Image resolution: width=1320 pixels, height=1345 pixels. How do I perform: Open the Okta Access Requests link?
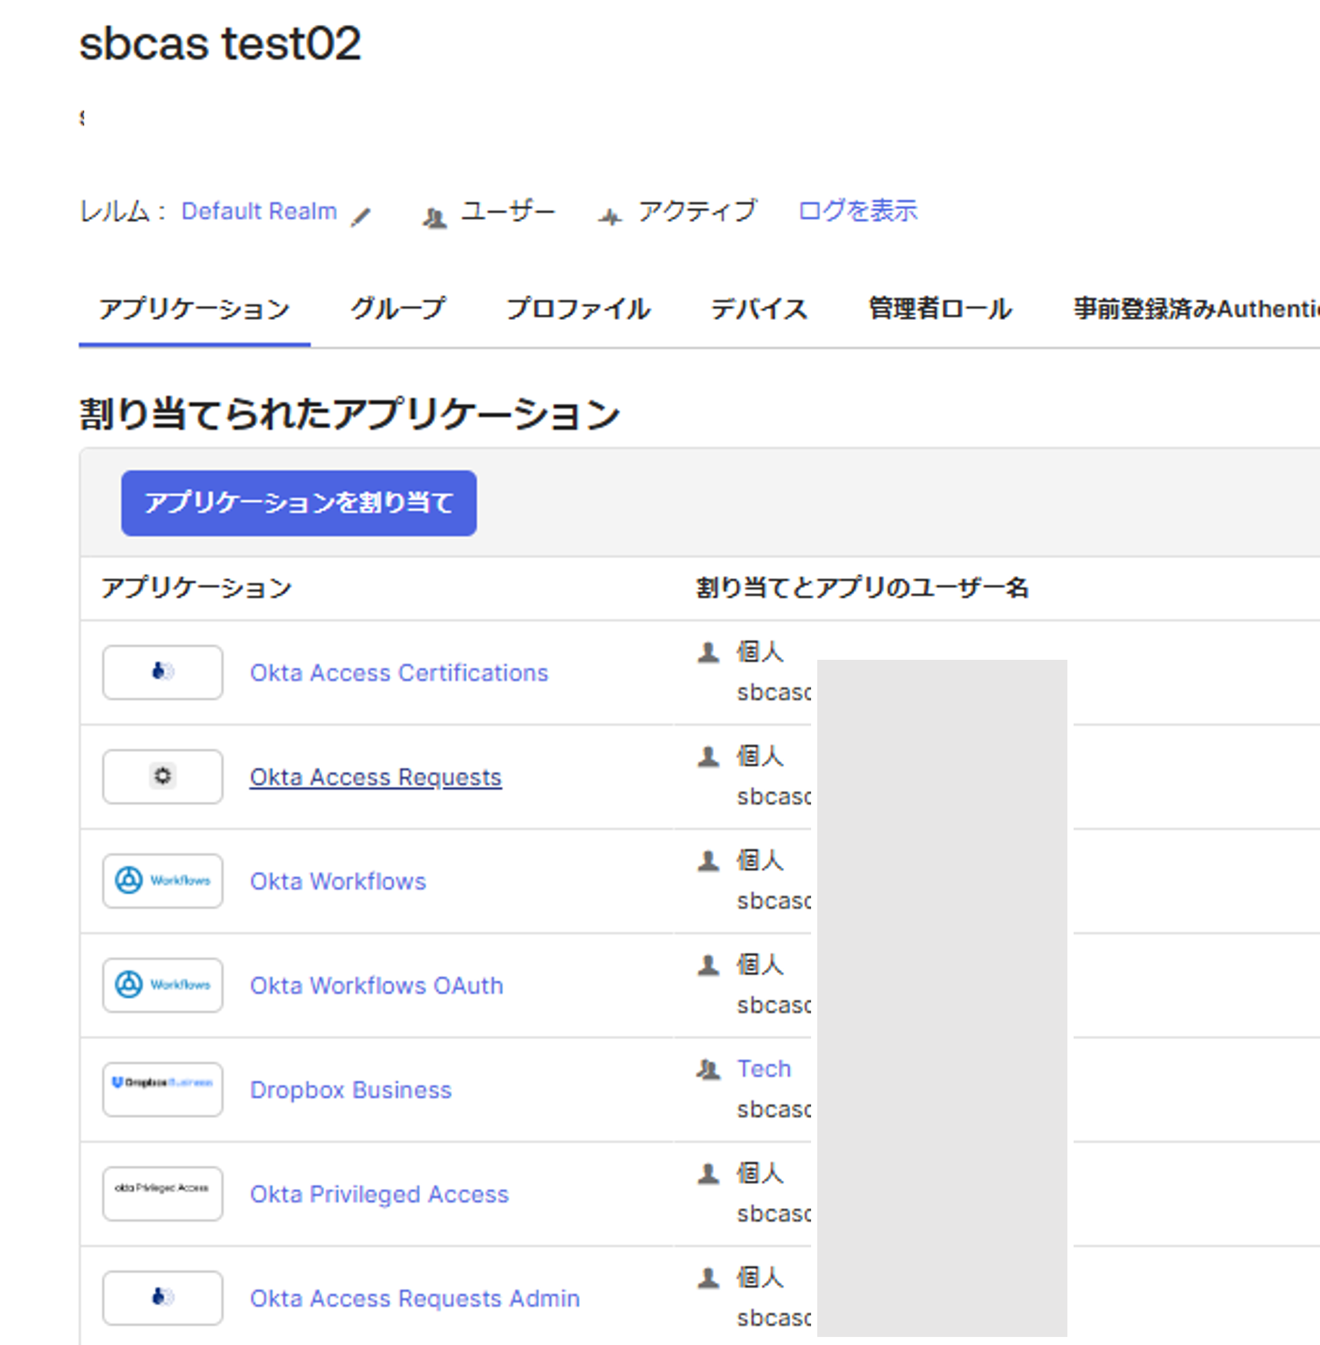click(375, 777)
